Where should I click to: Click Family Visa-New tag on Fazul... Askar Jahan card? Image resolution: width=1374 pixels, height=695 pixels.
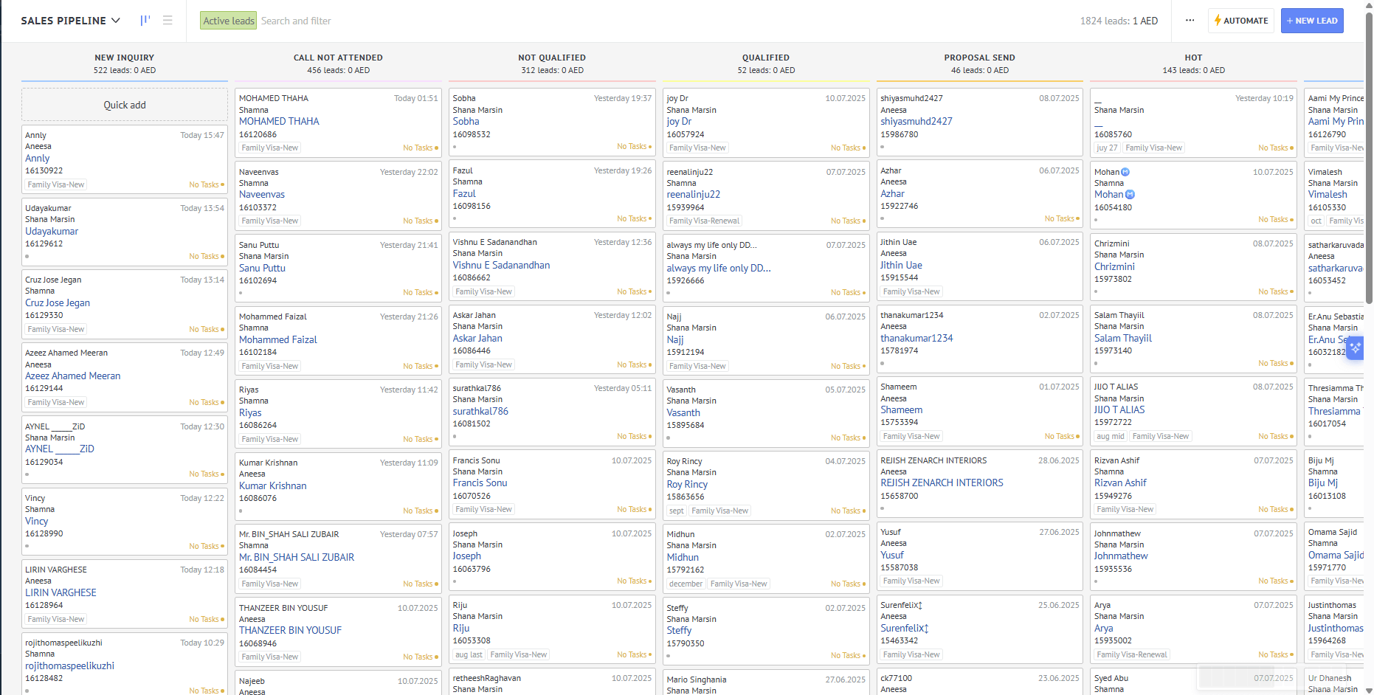[484, 364]
